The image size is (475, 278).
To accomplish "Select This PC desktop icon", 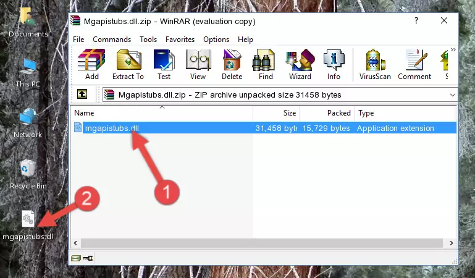I will point(28,73).
